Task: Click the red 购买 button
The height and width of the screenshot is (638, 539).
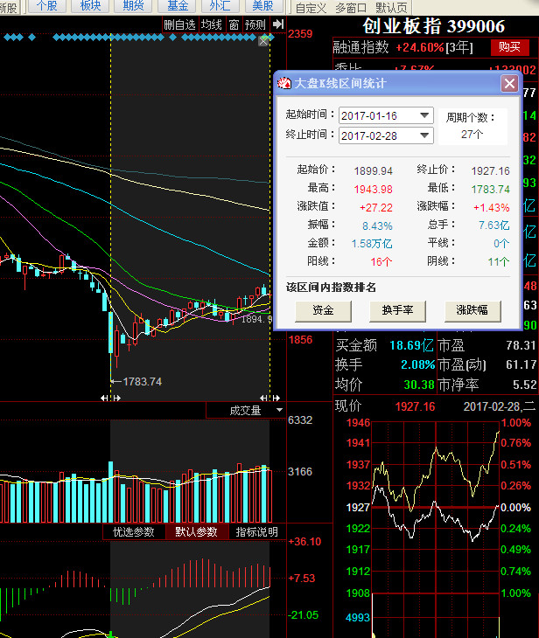Action: point(509,47)
